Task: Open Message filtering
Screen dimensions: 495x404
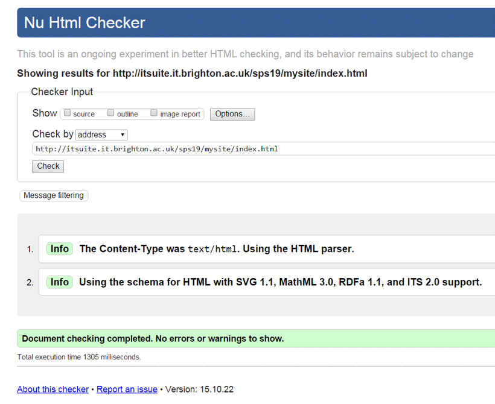Action: [54, 195]
